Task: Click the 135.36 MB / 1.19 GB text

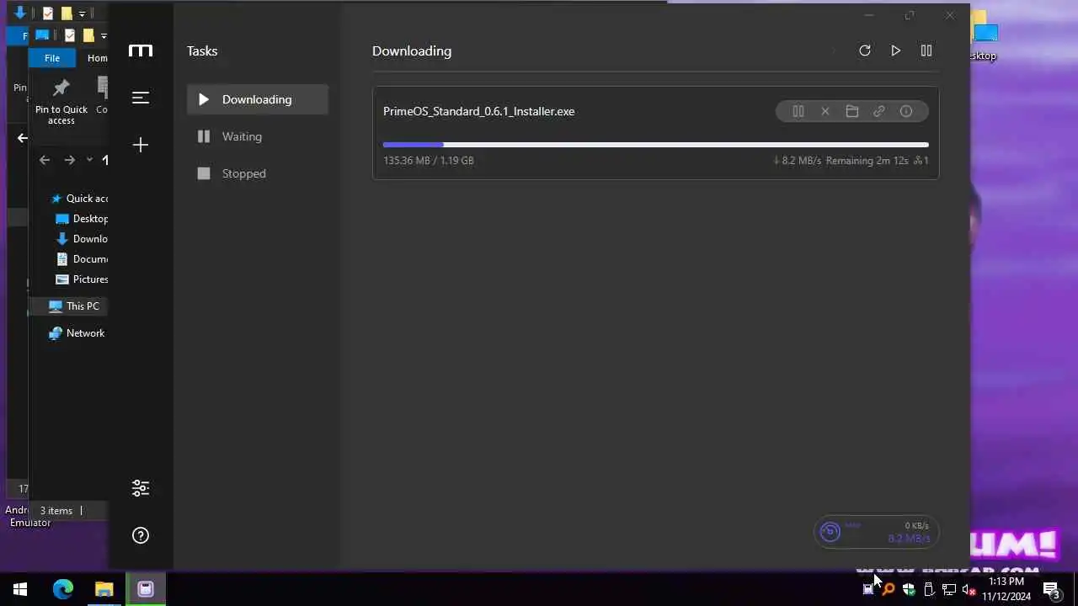Action: 429,160
